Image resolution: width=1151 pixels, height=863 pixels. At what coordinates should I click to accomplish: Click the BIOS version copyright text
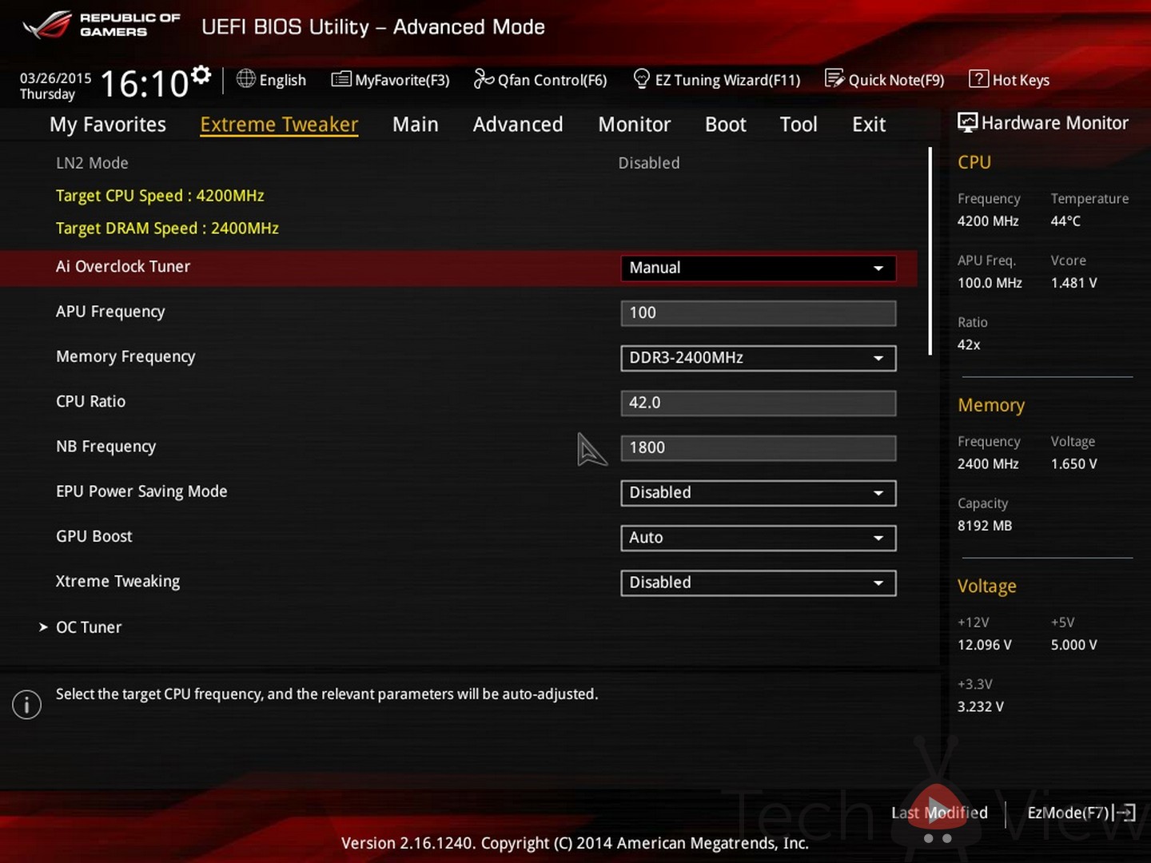point(575,843)
